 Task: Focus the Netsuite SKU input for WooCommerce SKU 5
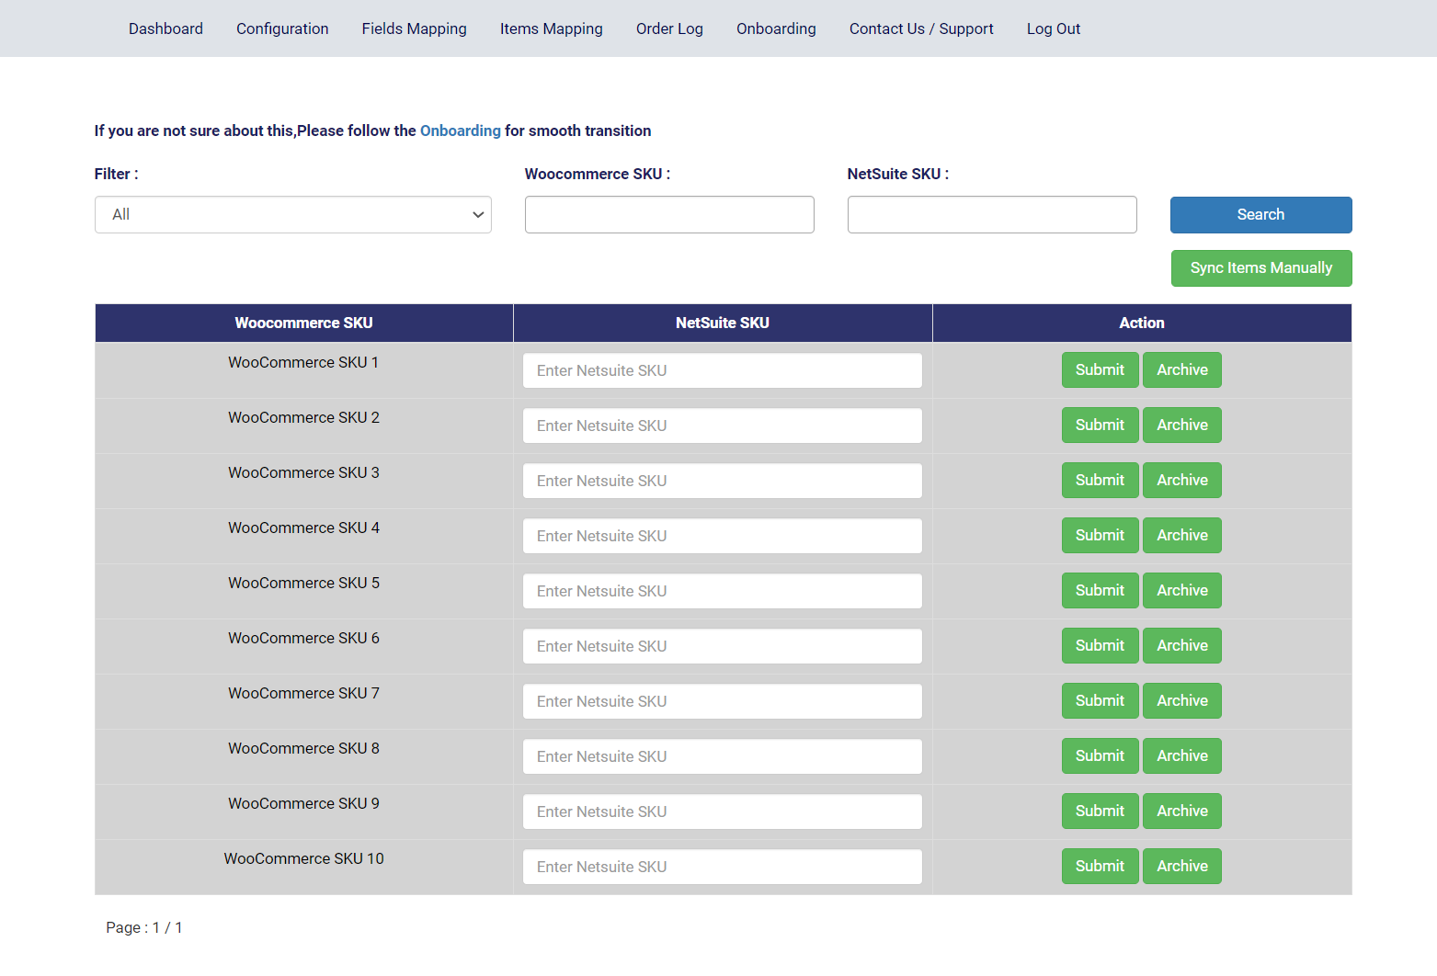(x=723, y=591)
